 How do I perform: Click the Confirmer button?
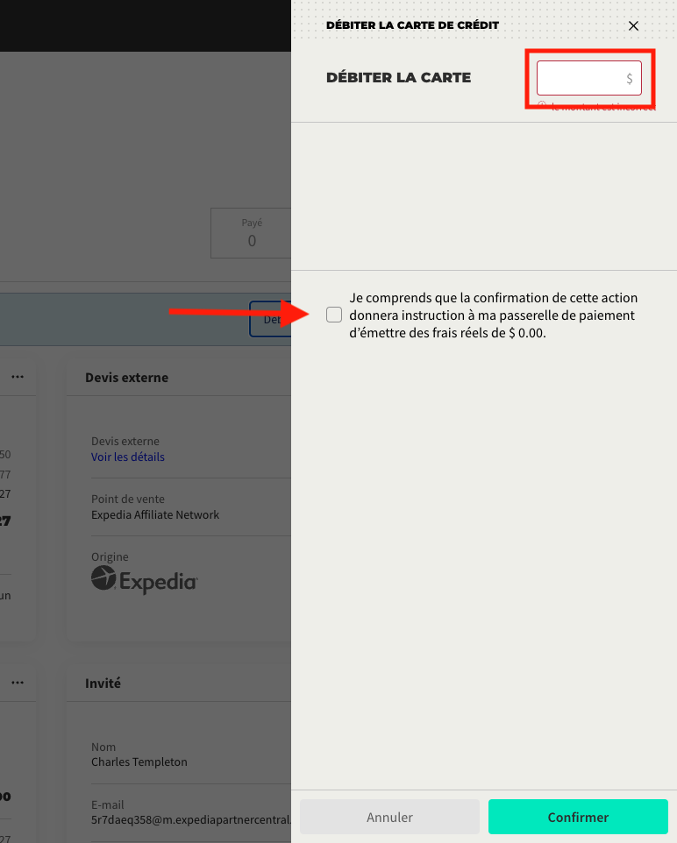(578, 817)
